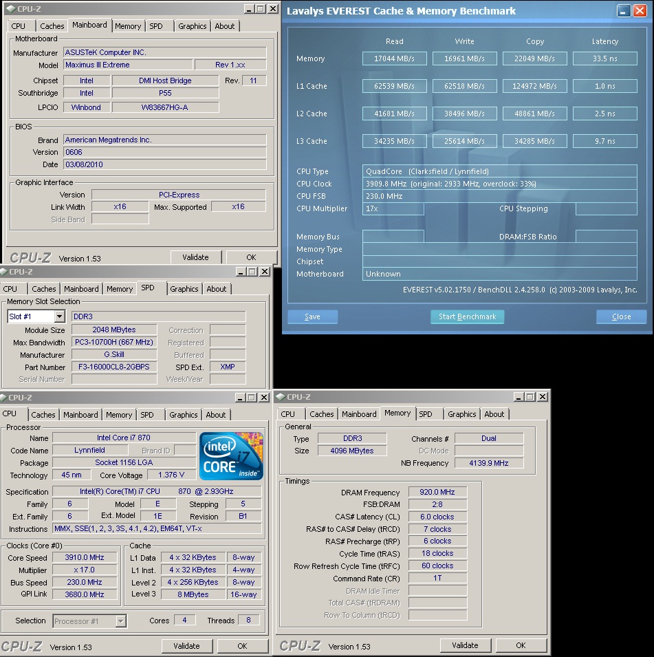Click OK in the Timings CPU-Z window
The height and width of the screenshot is (657, 654).
pyautogui.click(x=521, y=645)
